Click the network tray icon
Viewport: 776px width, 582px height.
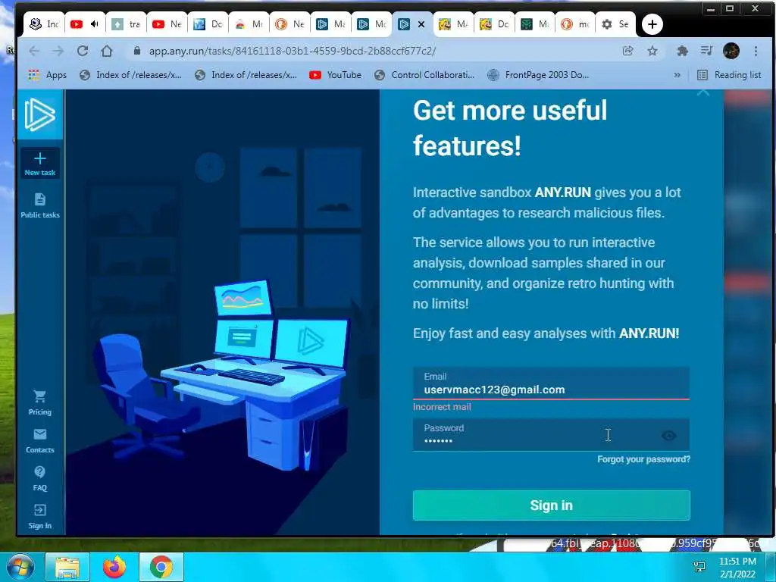click(x=699, y=567)
